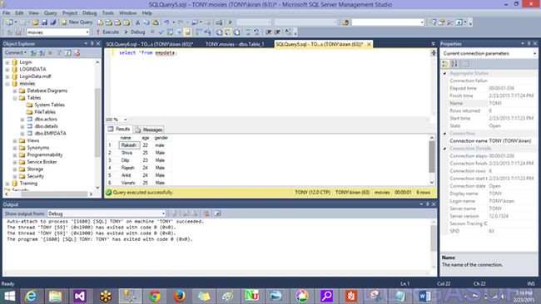Click the Open File folder icon

click(x=35, y=22)
